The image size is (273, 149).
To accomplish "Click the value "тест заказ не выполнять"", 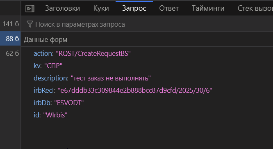I will point(111,78).
